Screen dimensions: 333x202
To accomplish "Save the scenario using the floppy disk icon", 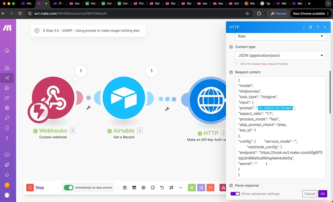I will tap(125, 187).
